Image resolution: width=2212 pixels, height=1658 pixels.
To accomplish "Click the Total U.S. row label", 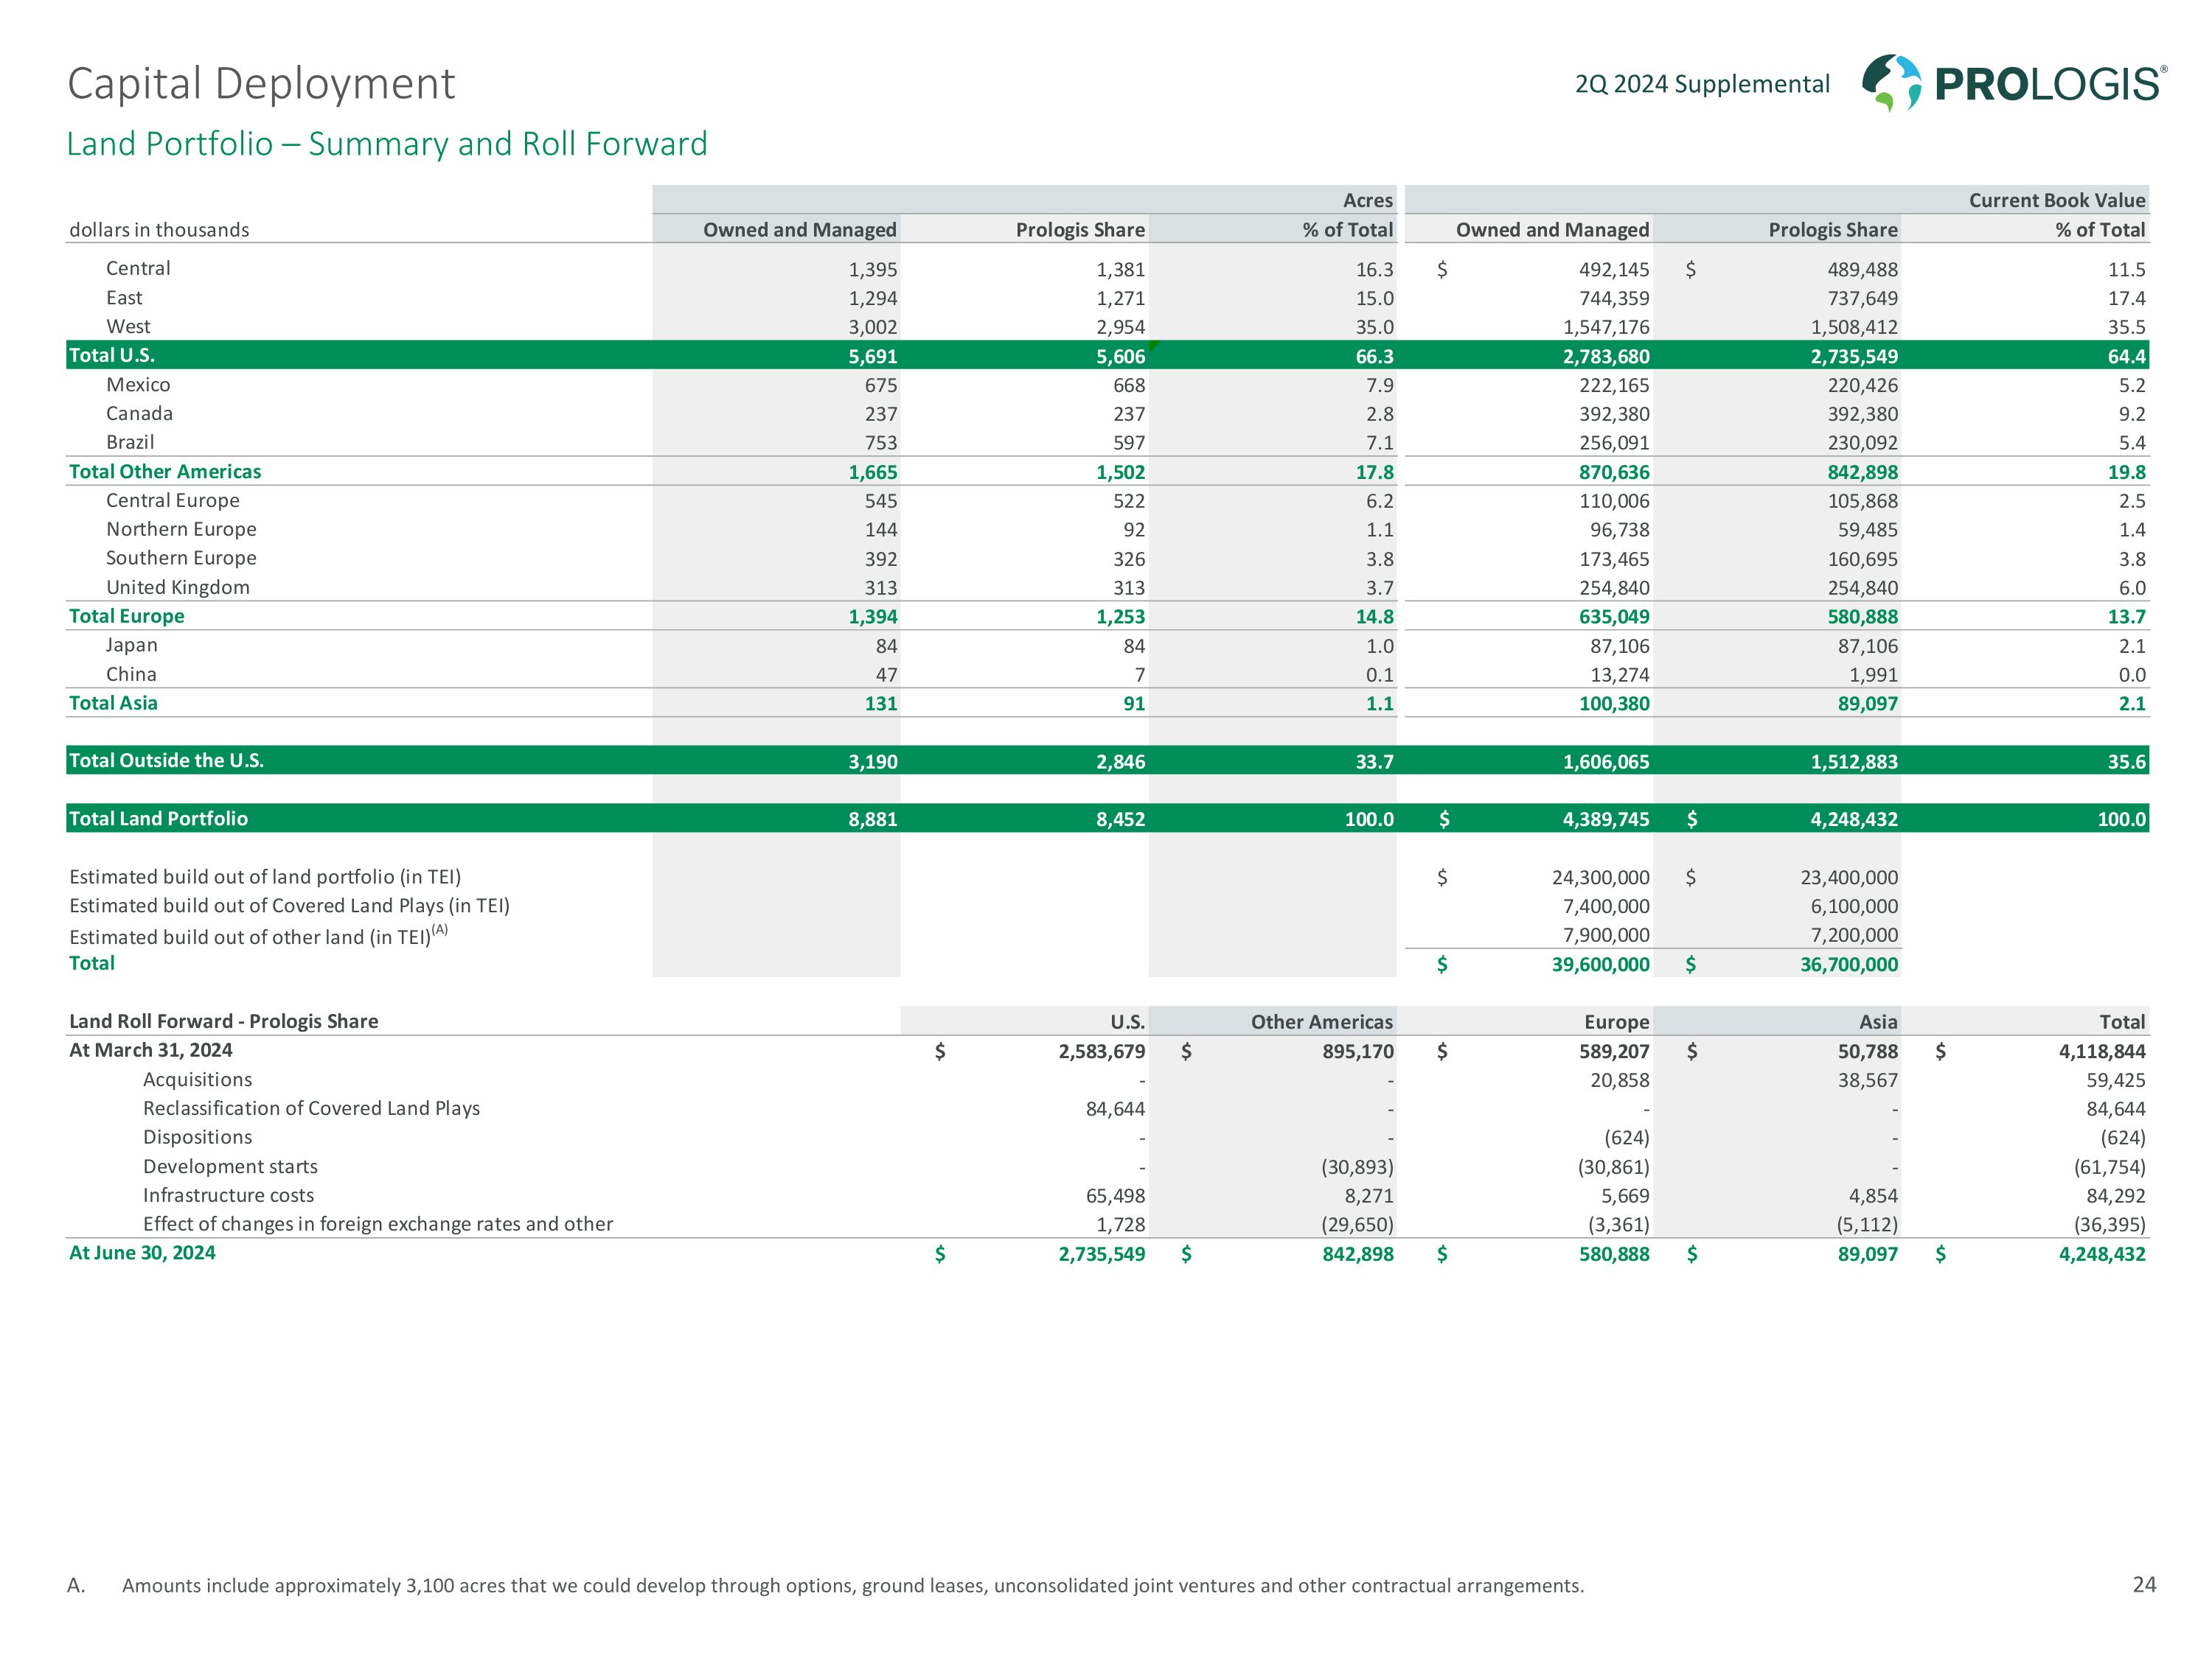I will click(112, 356).
